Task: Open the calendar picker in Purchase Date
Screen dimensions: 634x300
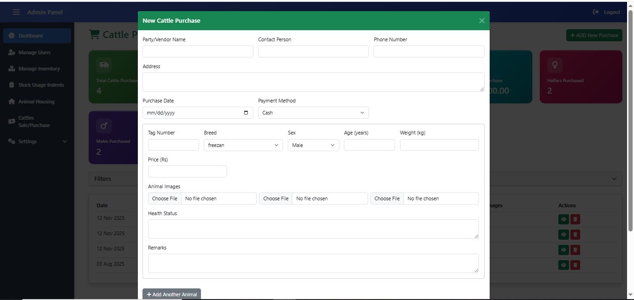Action: 246,113
